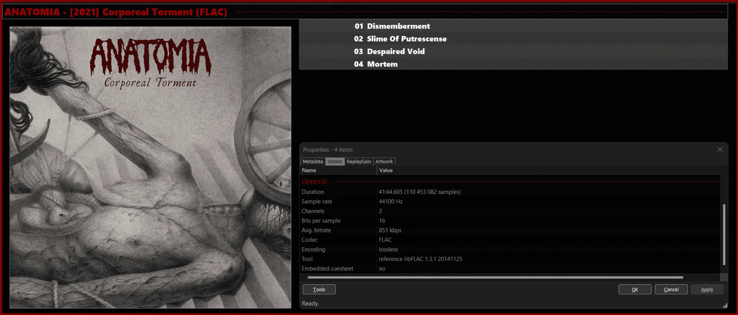The image size is (738, 315).
Task: Open the Artwork tab
Action: pos(384,162)
